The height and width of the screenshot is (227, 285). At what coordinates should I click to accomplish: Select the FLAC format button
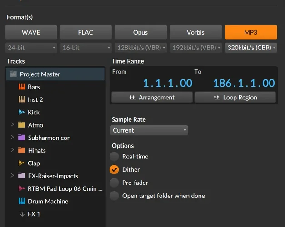coord(86,32)
